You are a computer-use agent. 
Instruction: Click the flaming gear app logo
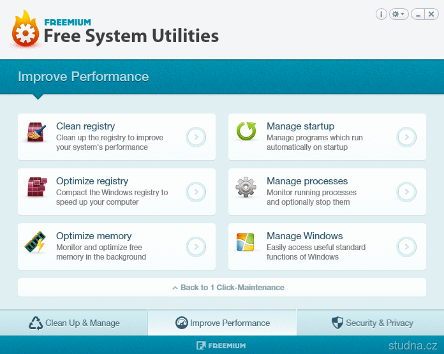pos(26,29)
